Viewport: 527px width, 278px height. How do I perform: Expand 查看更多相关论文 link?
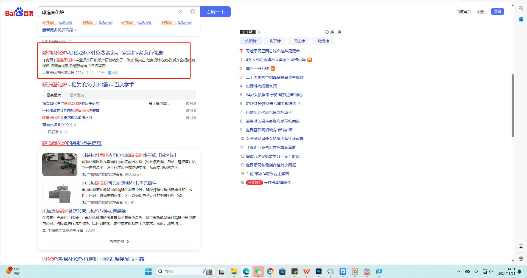[59, 125]
